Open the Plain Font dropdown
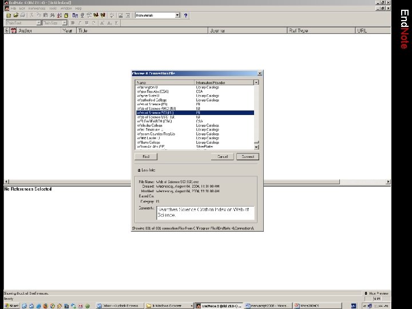The height and width of the screenshot is (309, 412). point(39,23)
